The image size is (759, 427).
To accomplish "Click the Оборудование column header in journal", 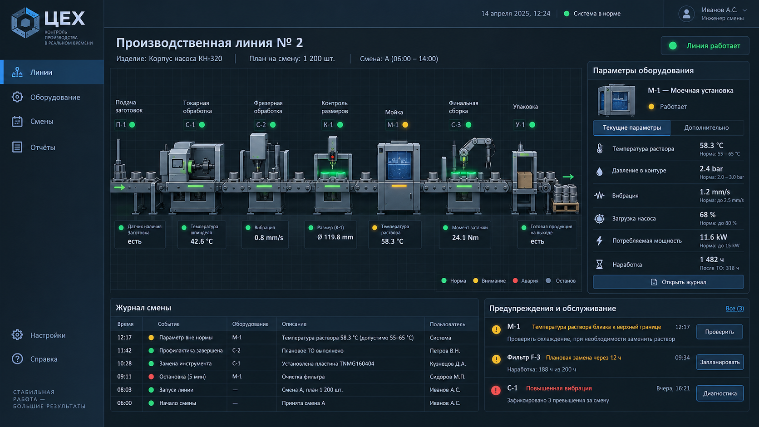I will pos(250,324).
